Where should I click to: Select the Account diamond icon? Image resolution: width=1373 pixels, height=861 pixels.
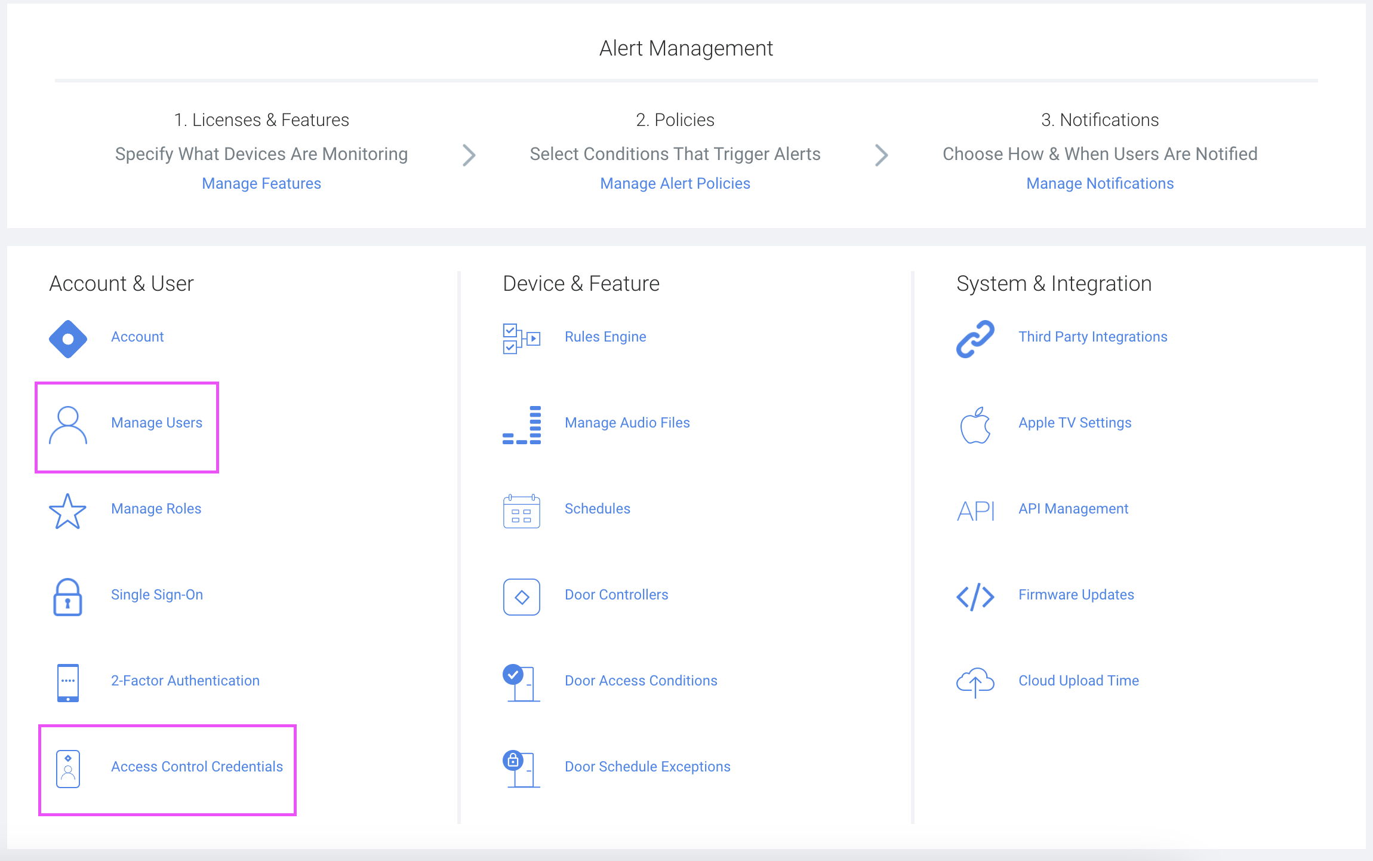67,339
